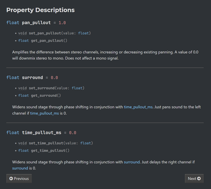Click float type in pan_pullout heading
This screenshot has height=189, width=211.
13,22
